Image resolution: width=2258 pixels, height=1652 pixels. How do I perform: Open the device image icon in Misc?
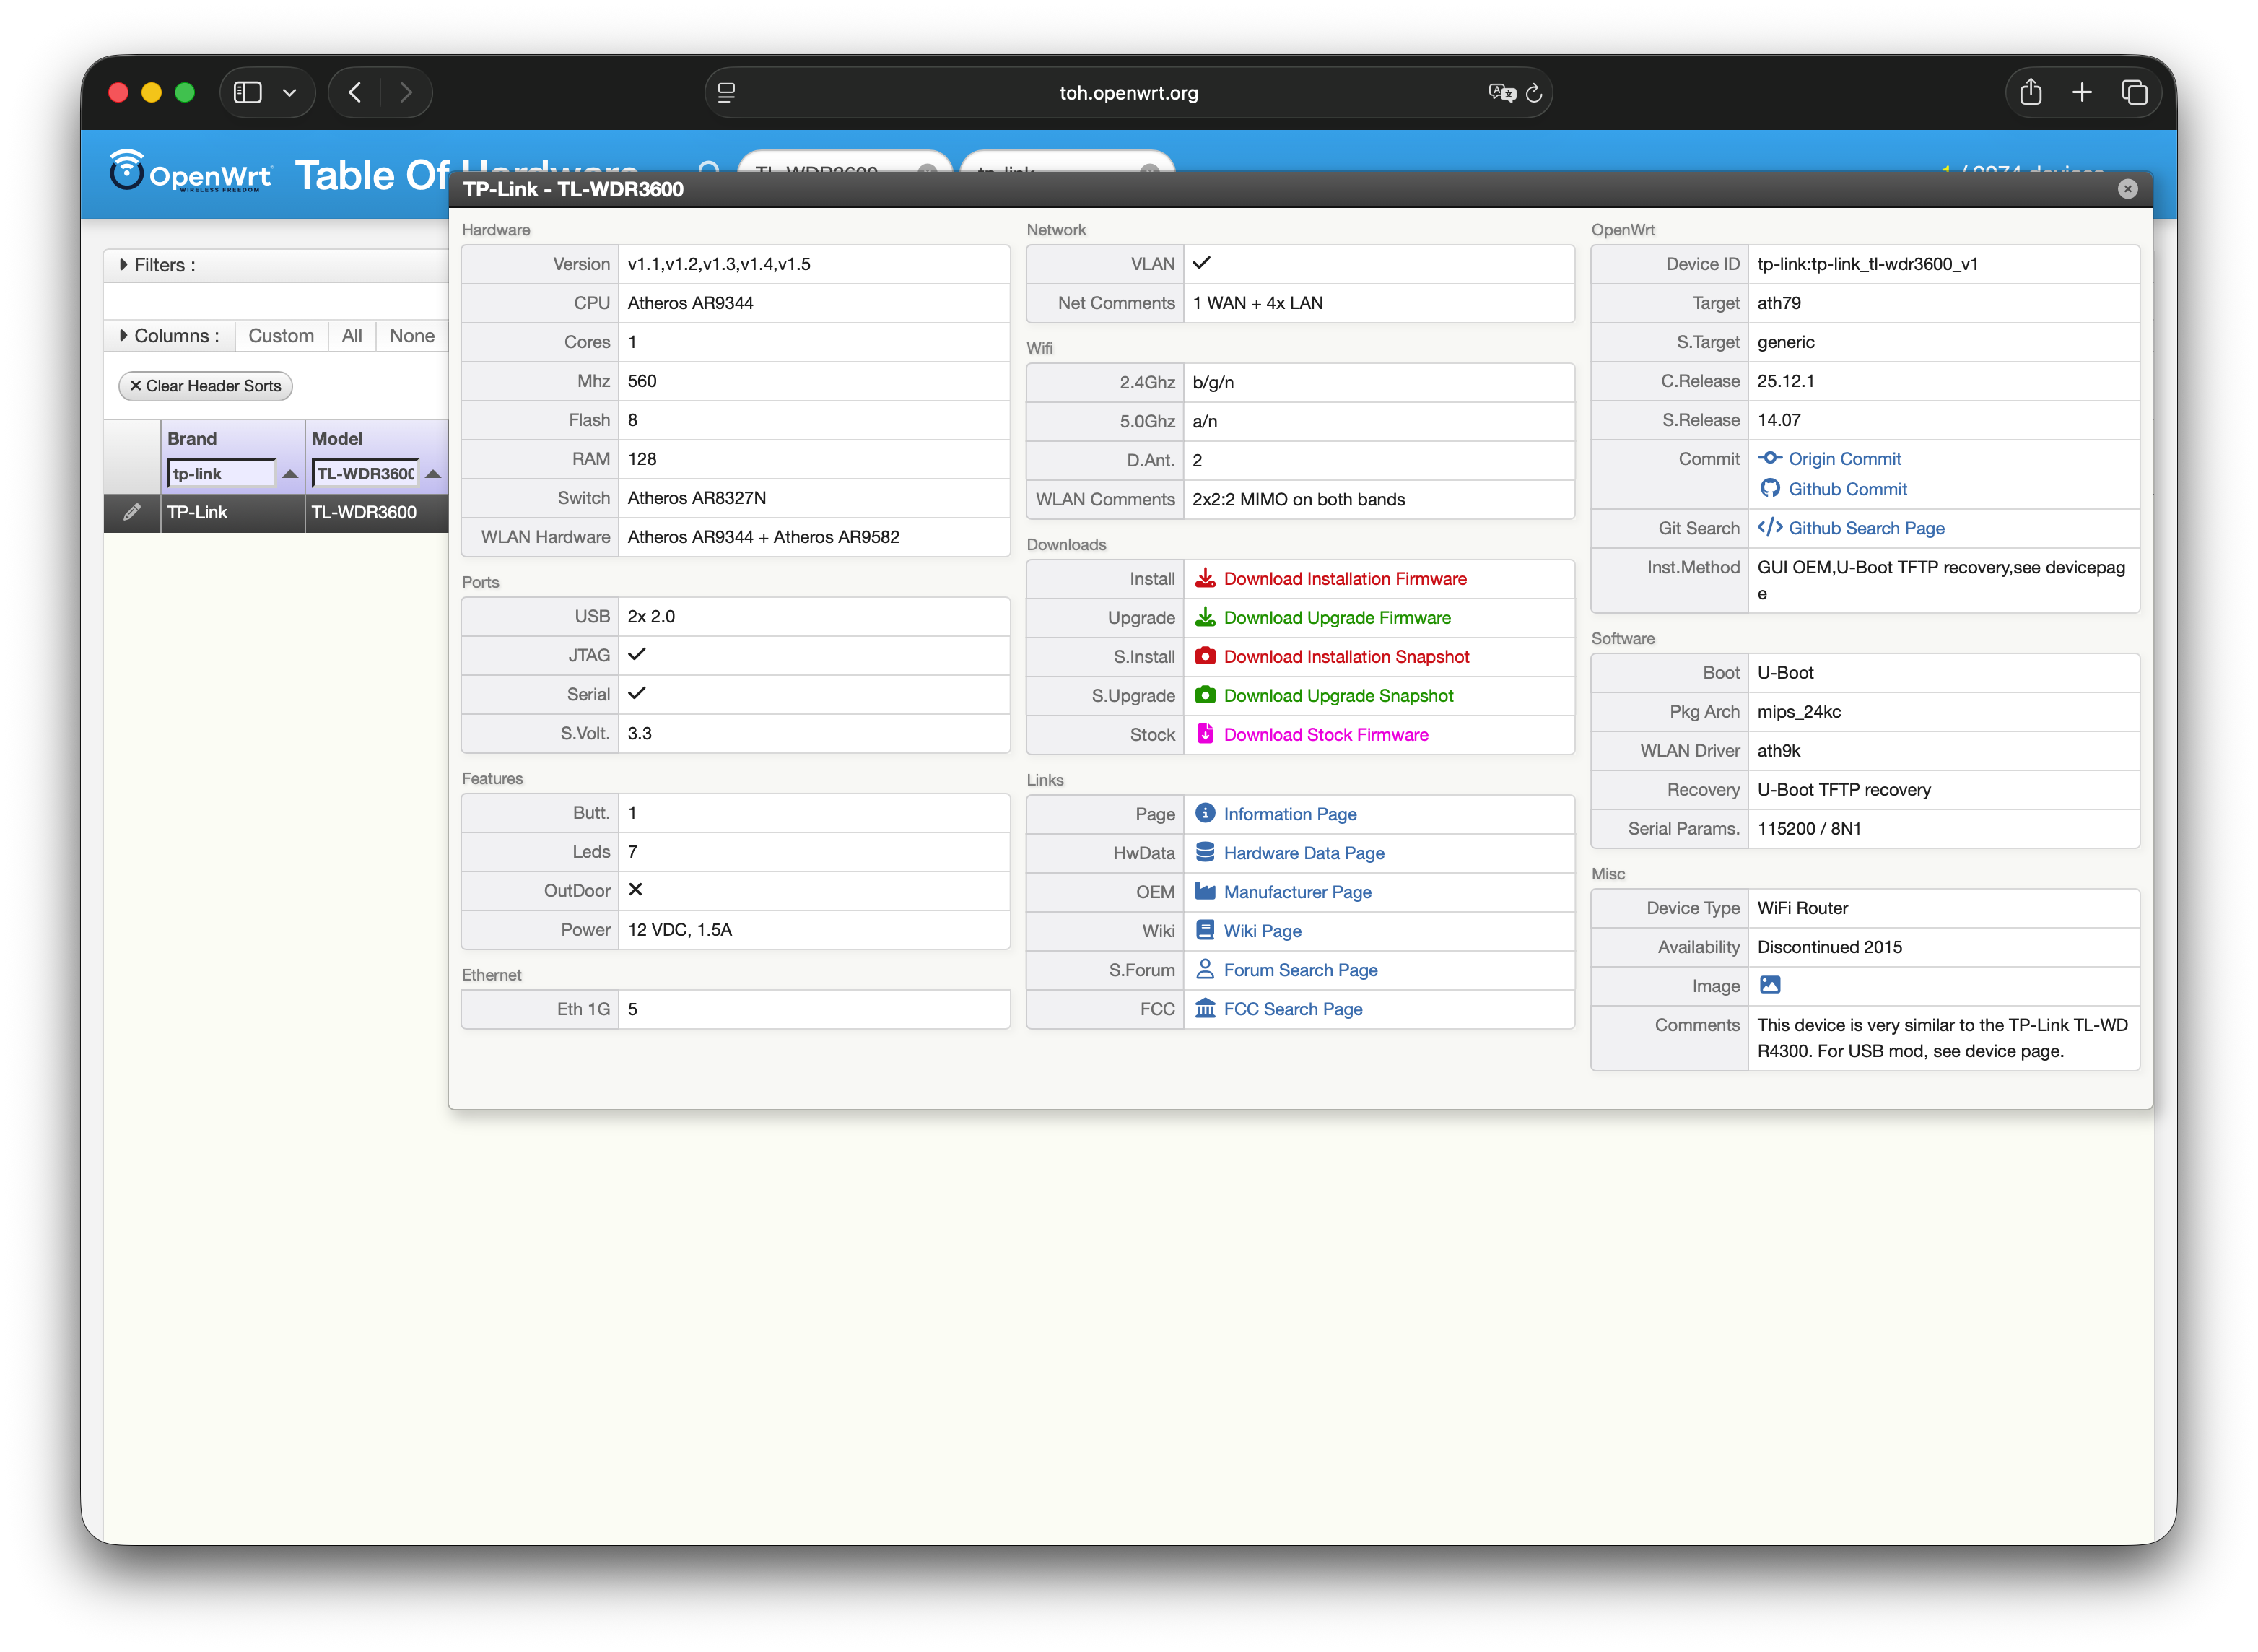click(1769, 985)
